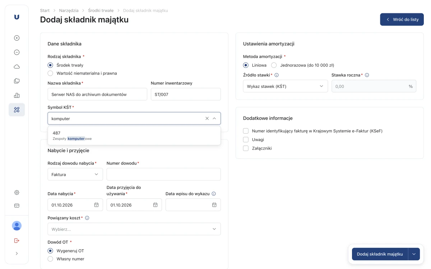Tick the KSeF invoice number checkbox
Screen dimensions: 431x269
point(246,131)
